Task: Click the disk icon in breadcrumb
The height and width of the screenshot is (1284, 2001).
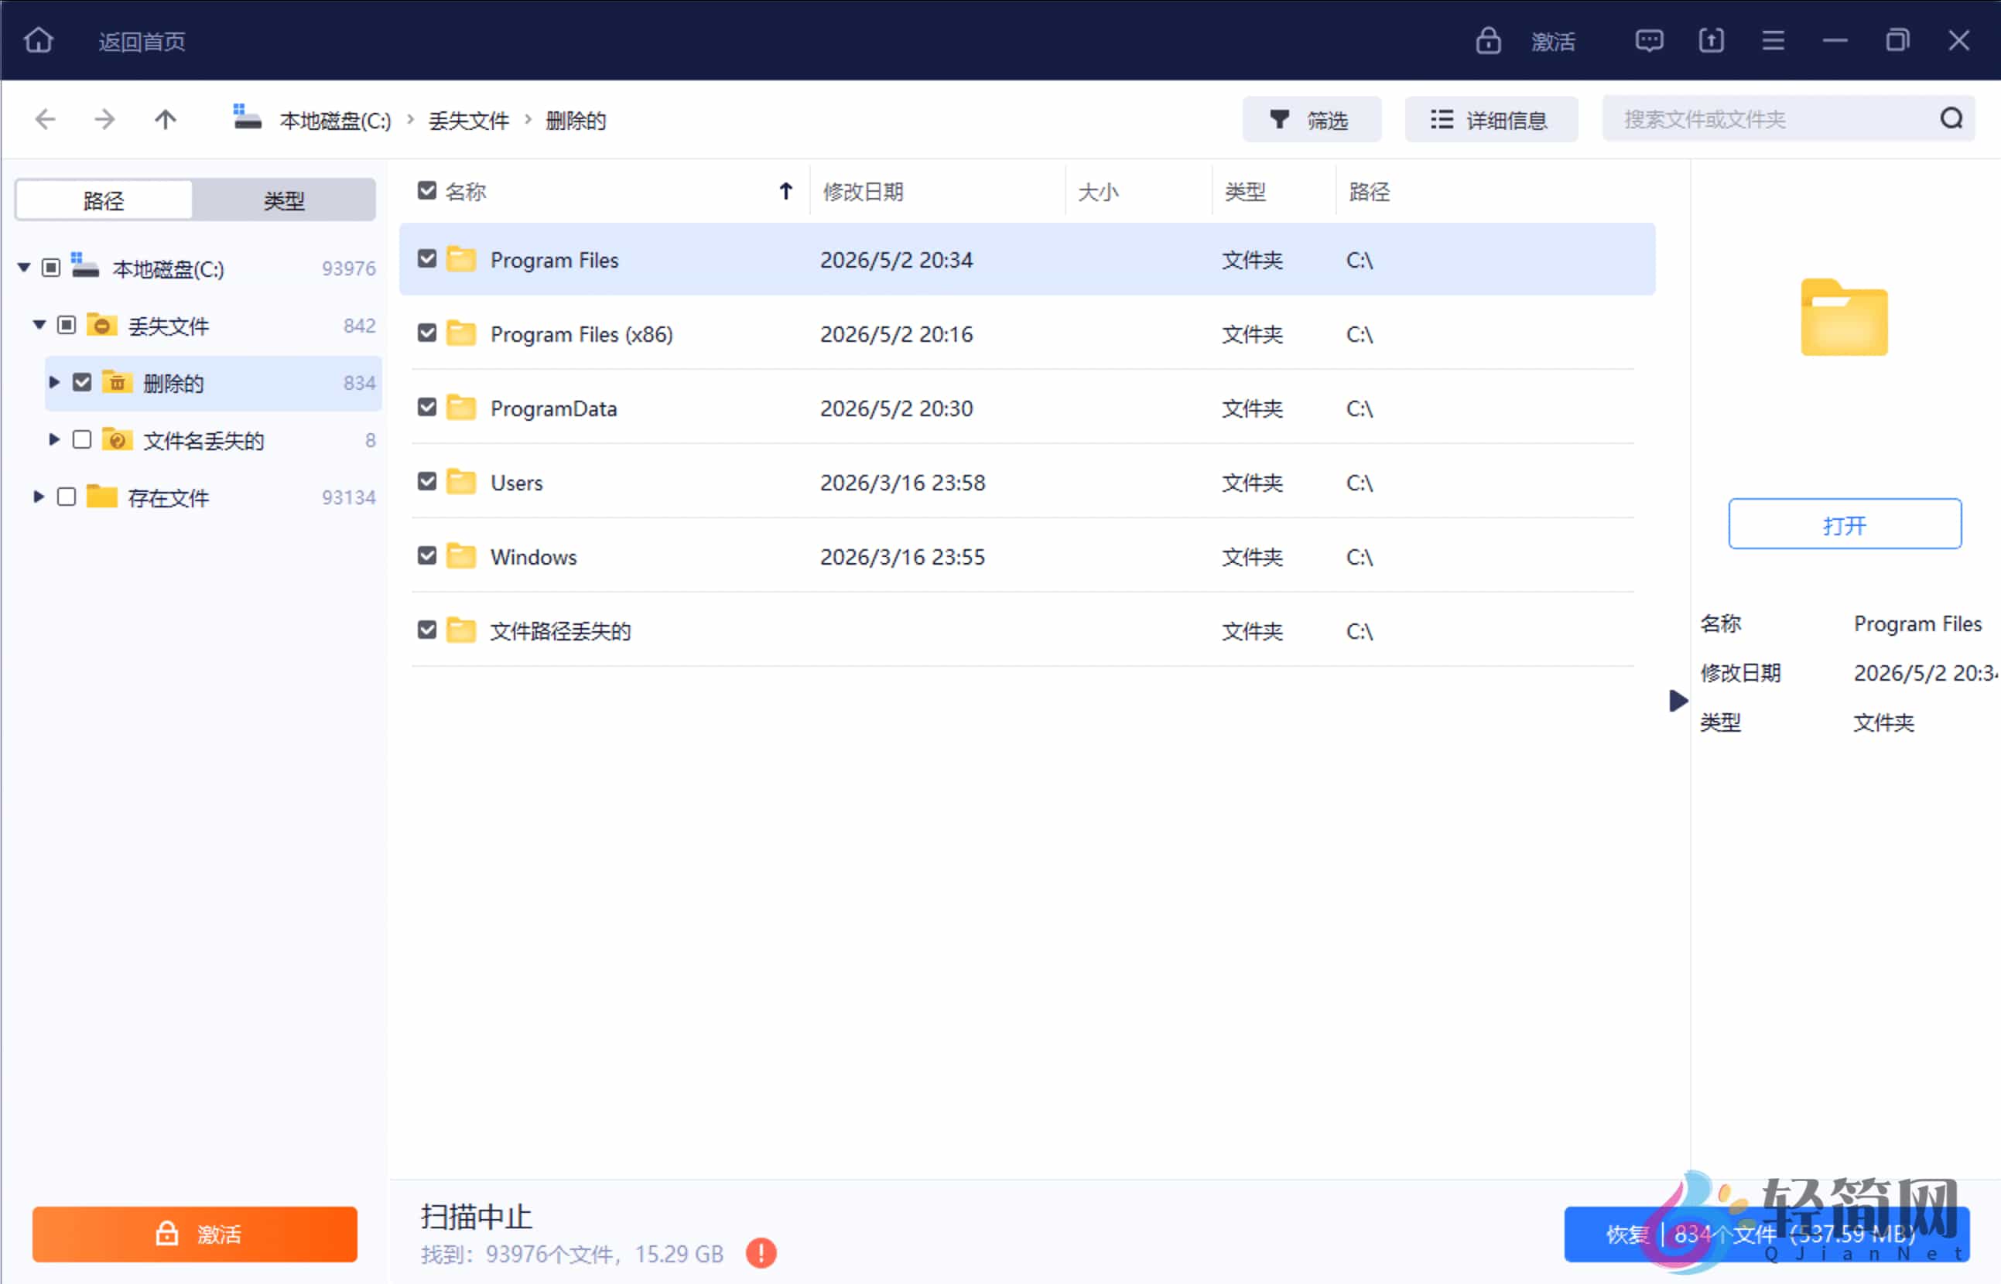Action: (x=247, y=118)
